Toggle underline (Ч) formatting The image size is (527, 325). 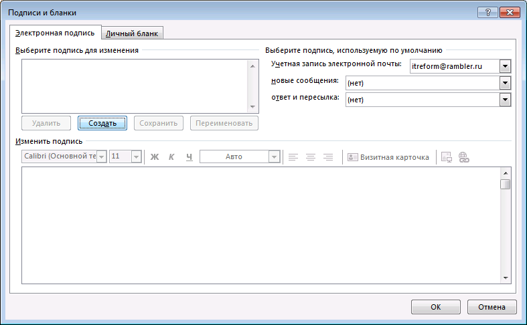coord(190,156)
